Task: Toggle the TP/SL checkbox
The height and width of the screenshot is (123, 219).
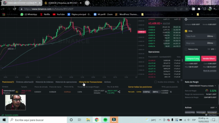Action: point(186,31)
